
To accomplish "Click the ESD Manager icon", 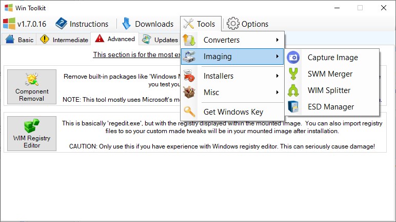I will (293, 107).
